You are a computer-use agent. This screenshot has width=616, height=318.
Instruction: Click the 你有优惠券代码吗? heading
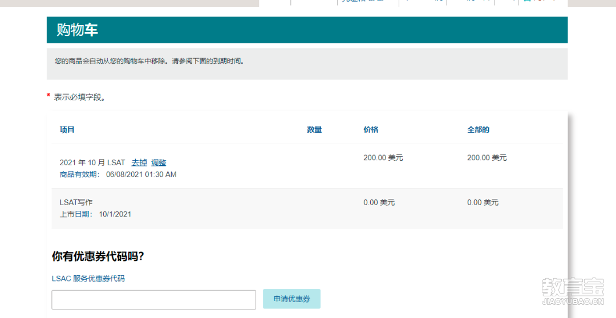pos(98,256)
